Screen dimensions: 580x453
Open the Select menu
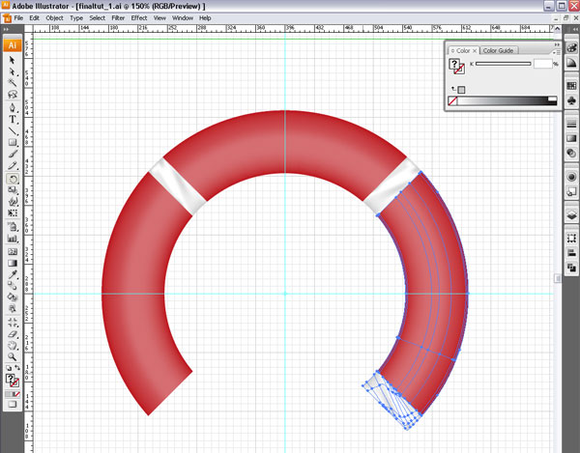[x=98, y=17]
